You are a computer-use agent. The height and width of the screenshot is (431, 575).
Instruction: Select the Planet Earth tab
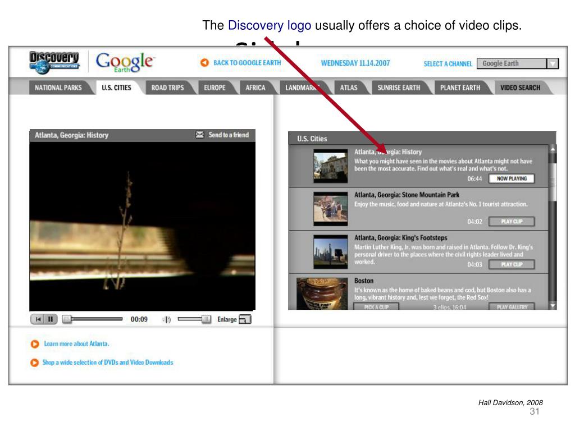click(460, 88)
